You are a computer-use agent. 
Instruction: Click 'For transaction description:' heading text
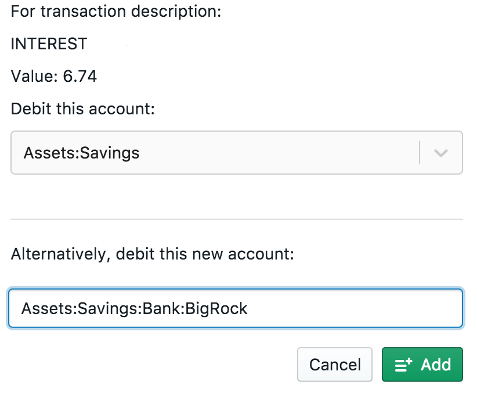pos(116,12)
